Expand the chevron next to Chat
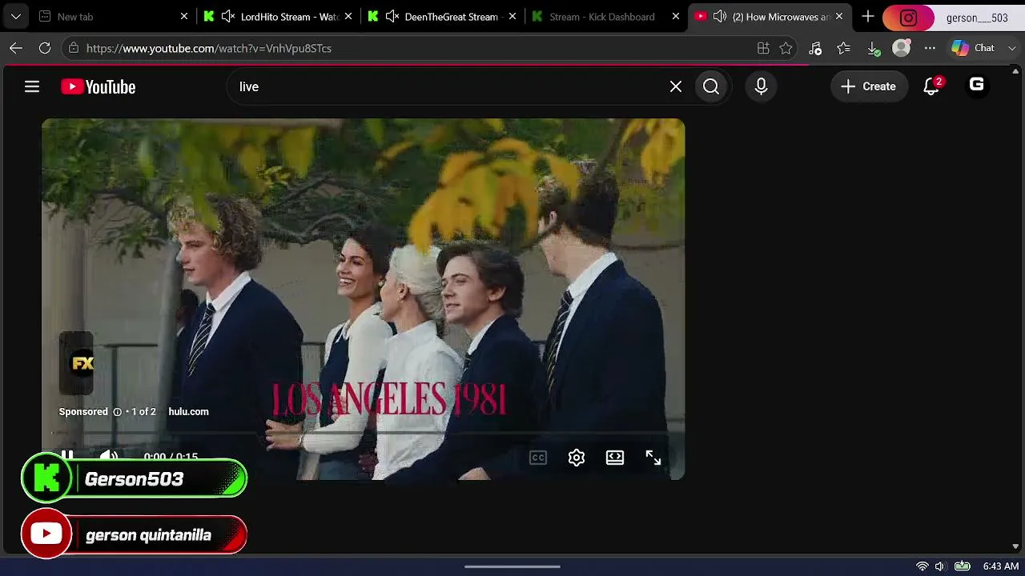The height and width of the screenshot is (576, 1025). click(1012, 48)
